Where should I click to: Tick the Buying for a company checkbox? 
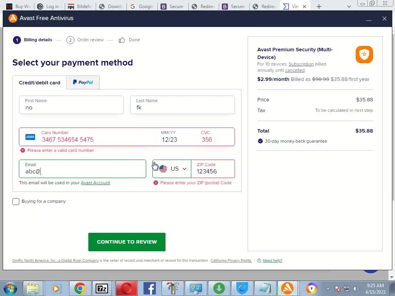tap(16, 201)
